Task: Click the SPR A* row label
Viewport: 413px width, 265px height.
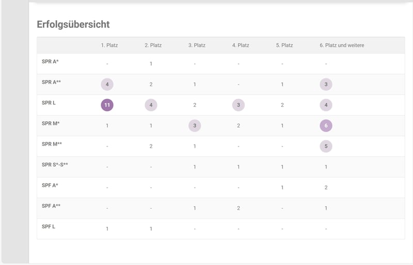Action: click(50, 61)
